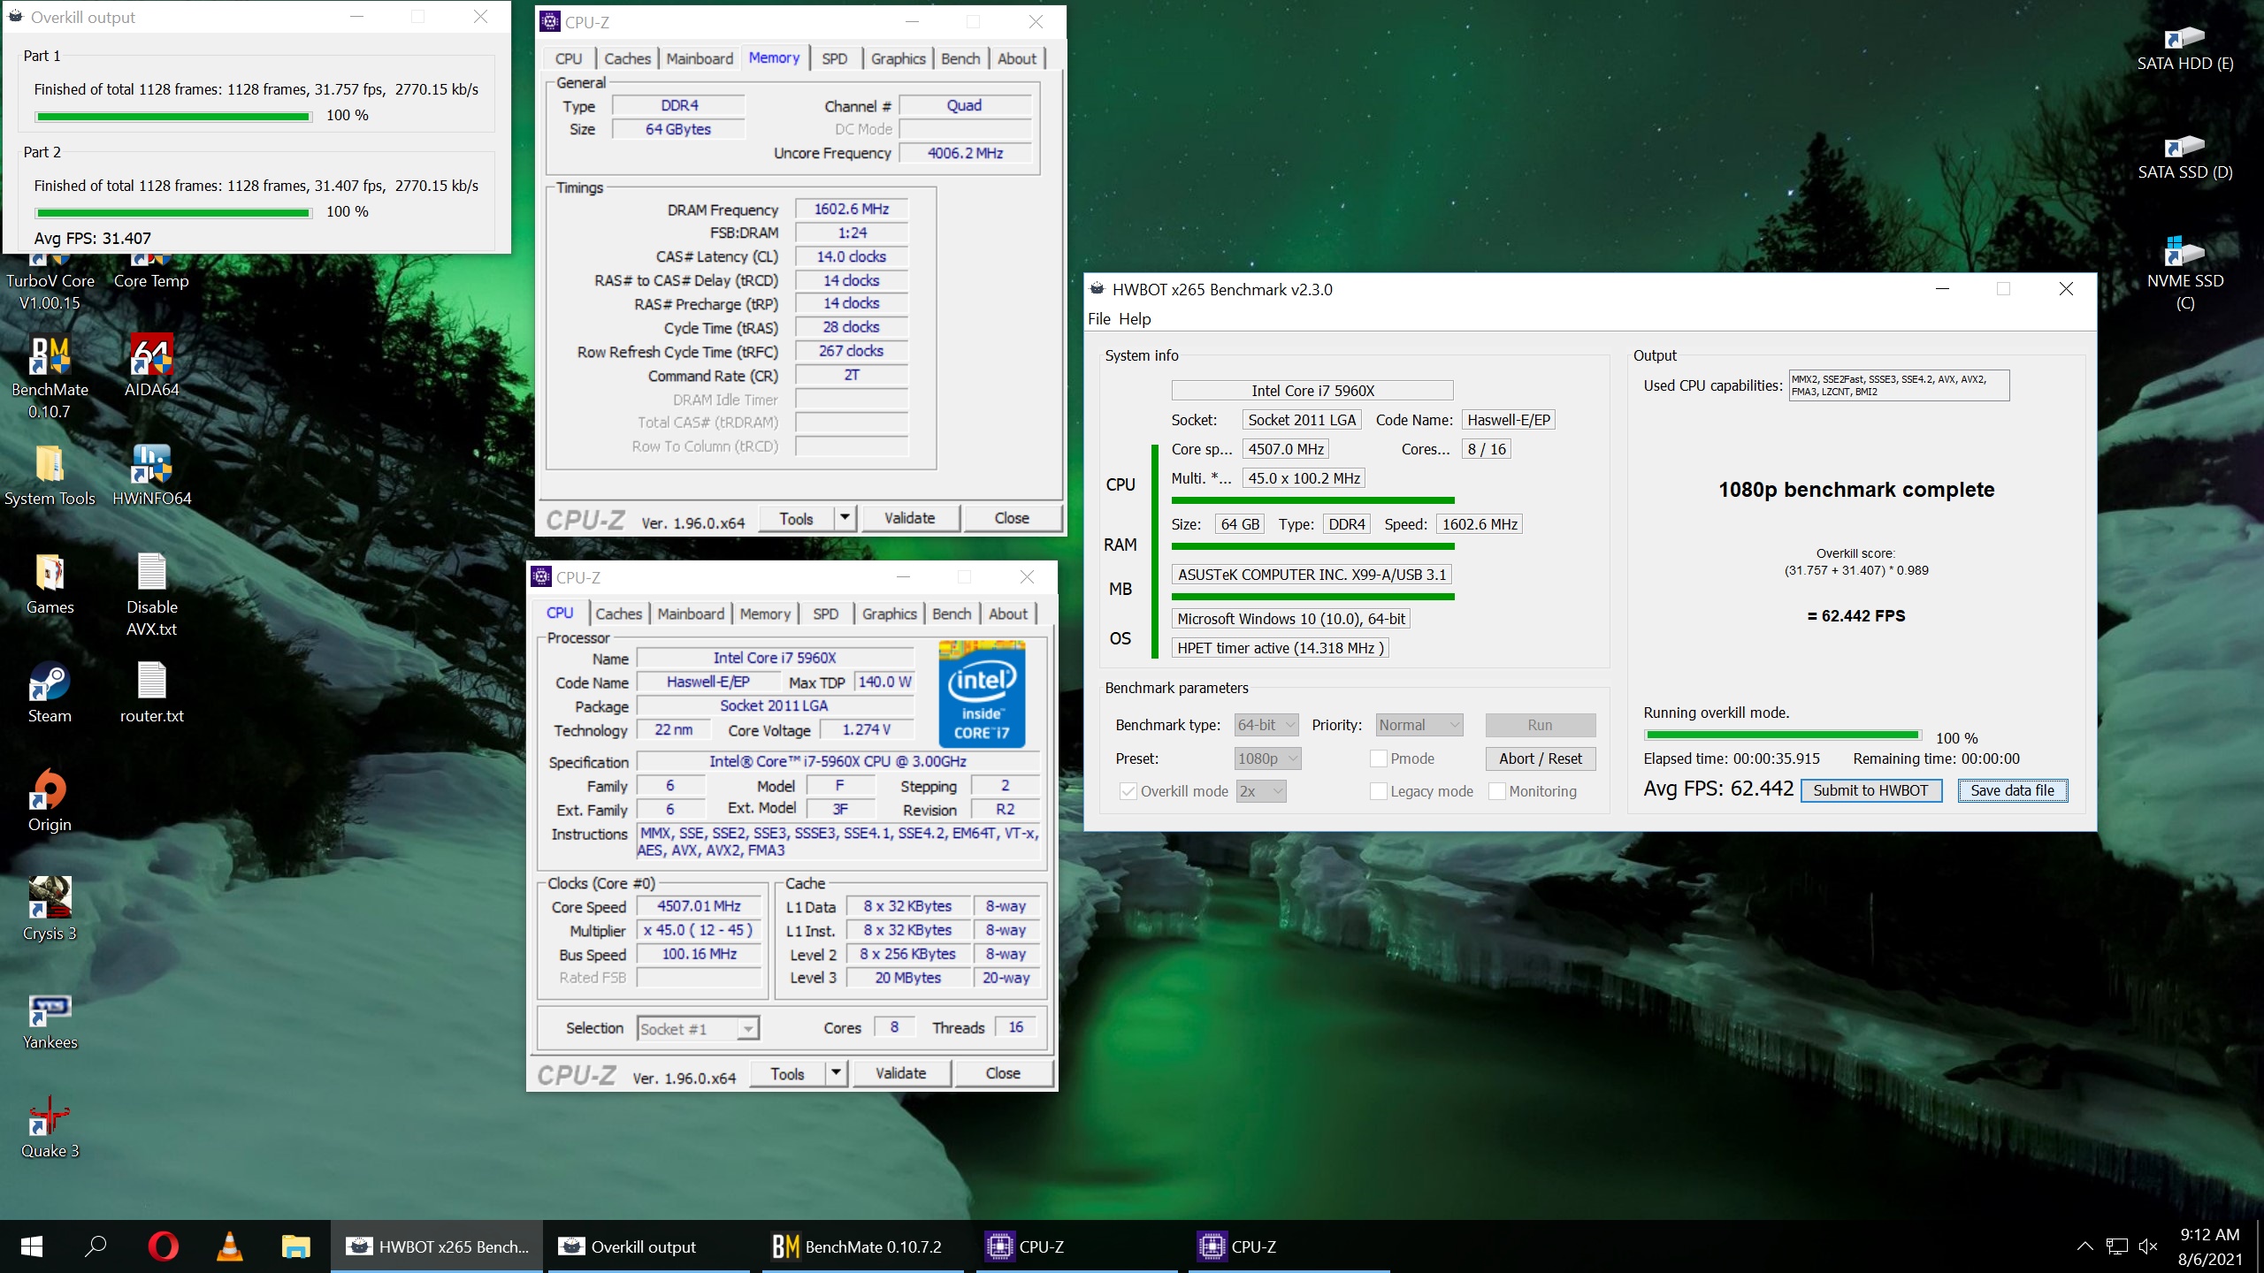
Task: Launch Steam from the desktop
Action: [x=50, y=693]
